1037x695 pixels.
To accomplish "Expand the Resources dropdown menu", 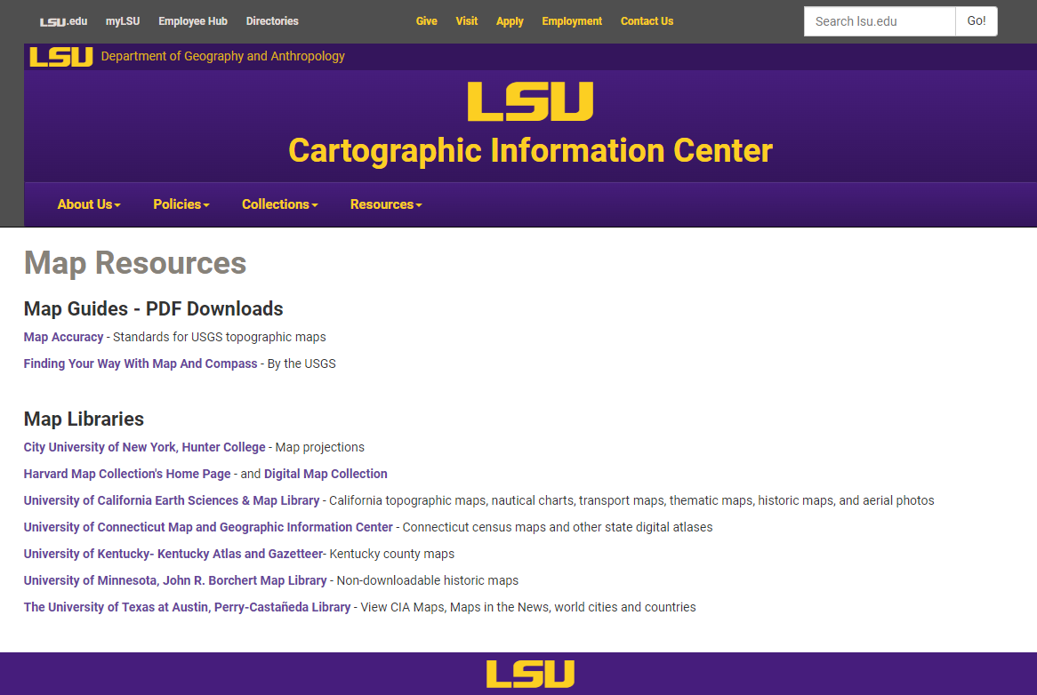I will [x=386, y=204].
